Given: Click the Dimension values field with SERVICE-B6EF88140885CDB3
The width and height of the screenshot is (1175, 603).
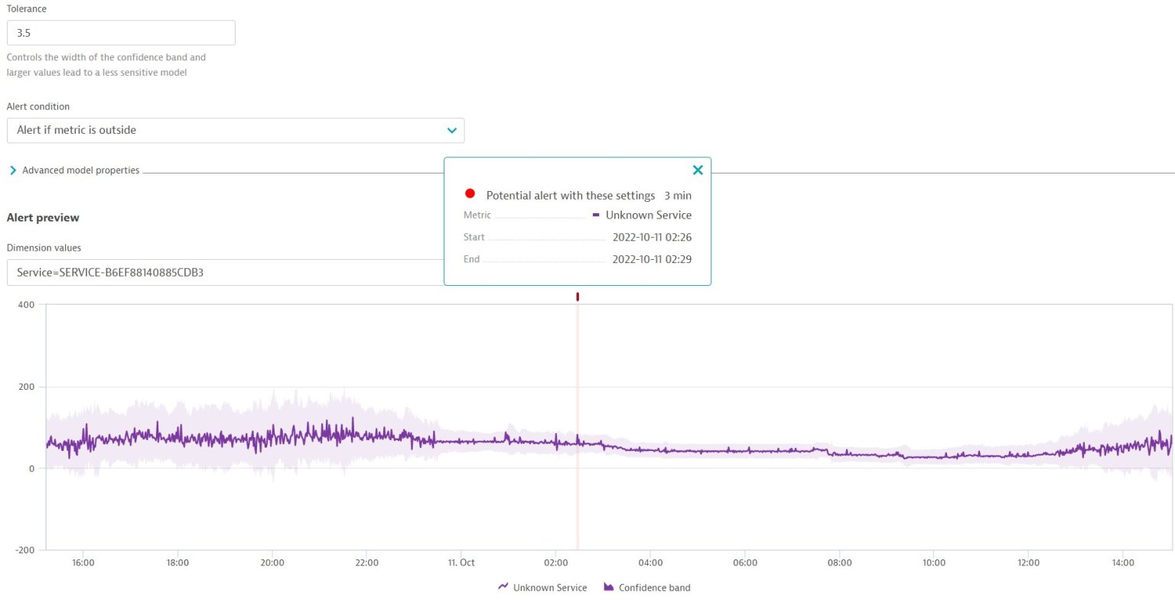Looking at the screenshot, I should tap(222, 272).
